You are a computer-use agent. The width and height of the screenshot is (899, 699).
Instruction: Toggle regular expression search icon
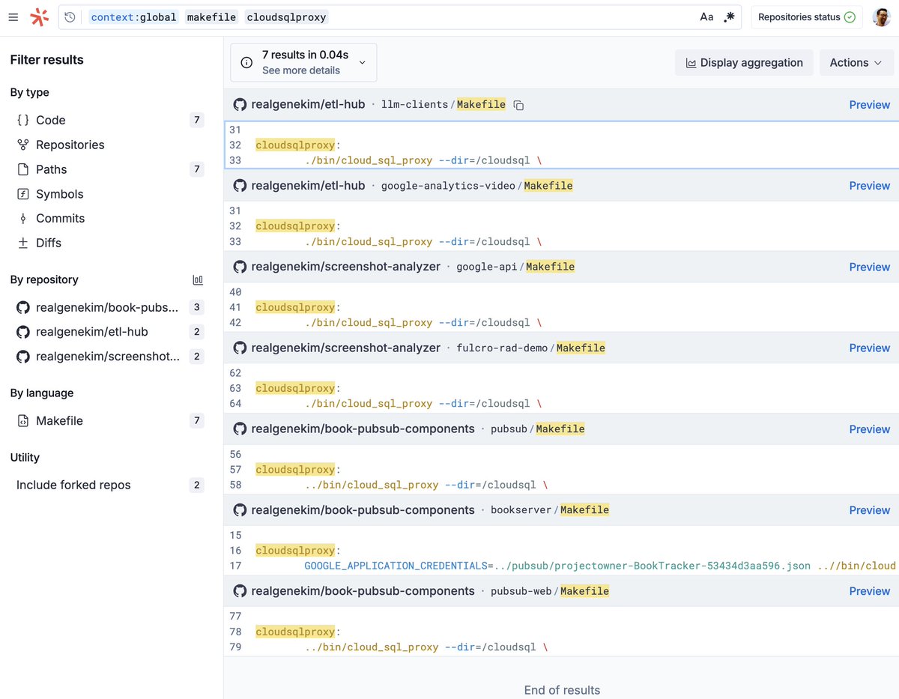click(729, 17)
